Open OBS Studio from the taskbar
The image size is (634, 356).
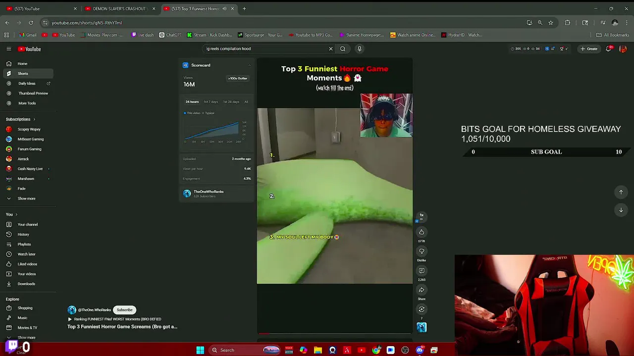point(405,350)
